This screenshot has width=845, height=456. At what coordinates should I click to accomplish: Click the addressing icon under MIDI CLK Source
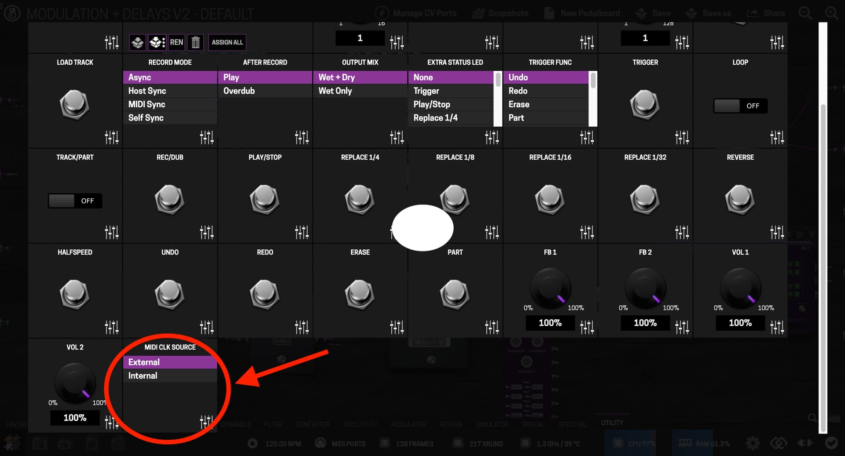206,422
